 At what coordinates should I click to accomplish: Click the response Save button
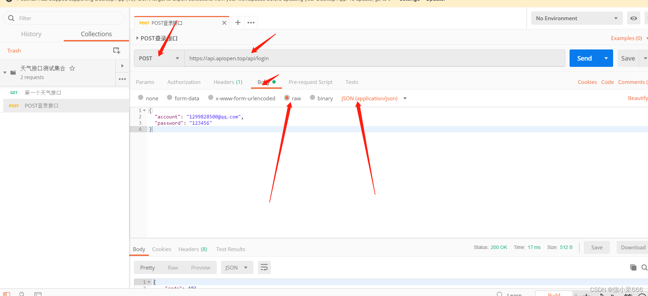click(x=597, y=248)
